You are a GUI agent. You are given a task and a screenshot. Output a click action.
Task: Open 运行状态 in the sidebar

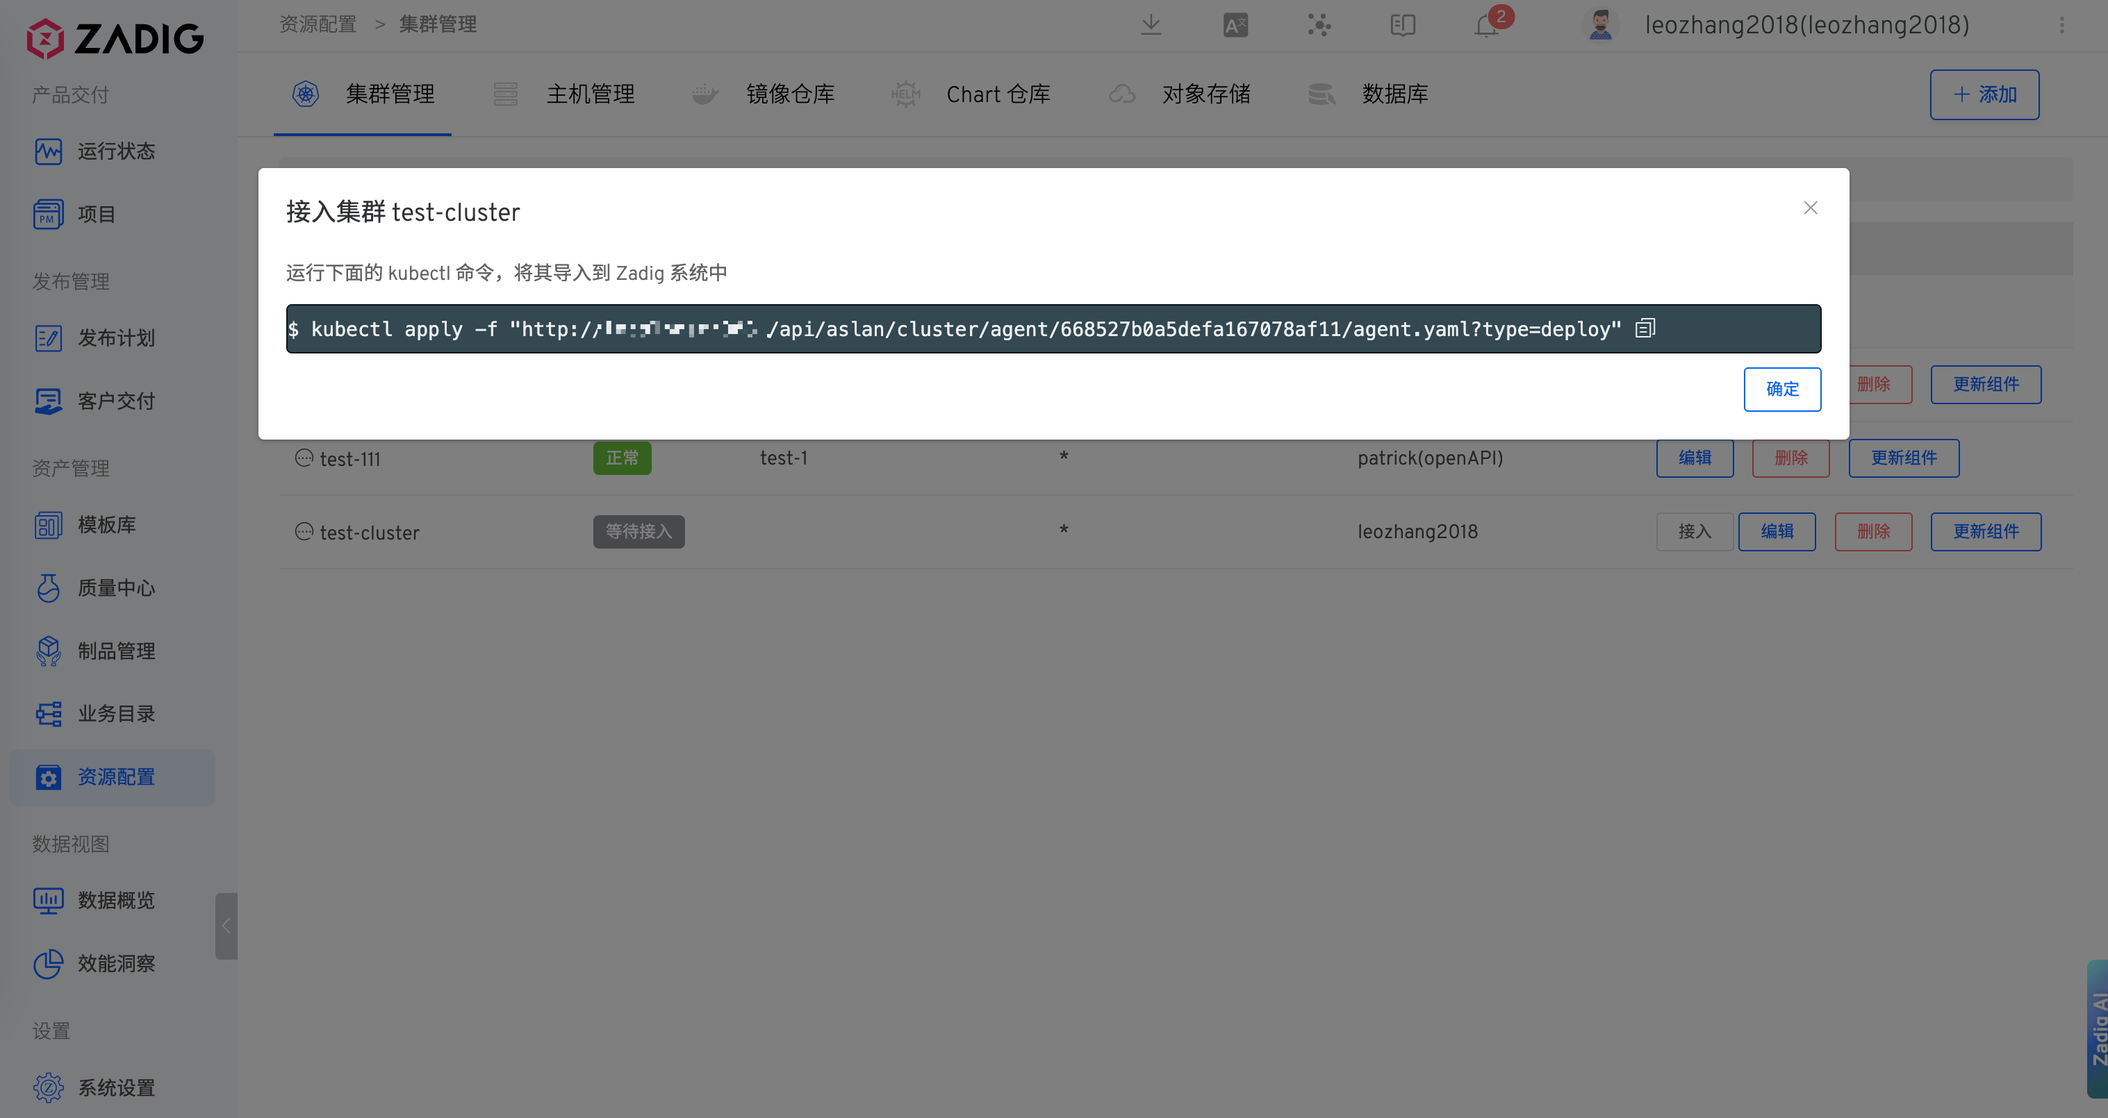pos(113,151)
